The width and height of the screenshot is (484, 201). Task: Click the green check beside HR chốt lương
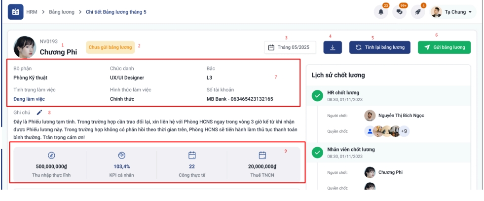pos(318,96)
